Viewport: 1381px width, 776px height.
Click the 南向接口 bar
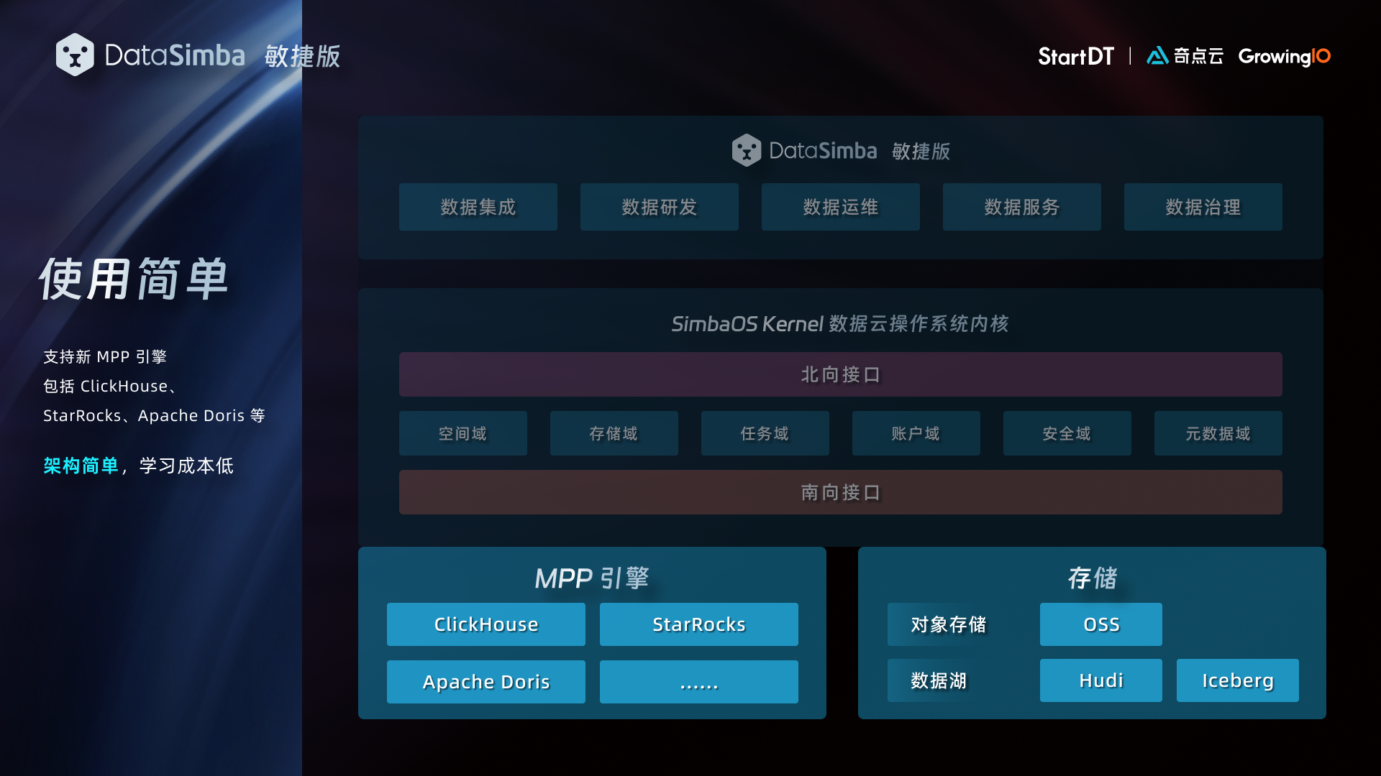click(x=840, y=492)
